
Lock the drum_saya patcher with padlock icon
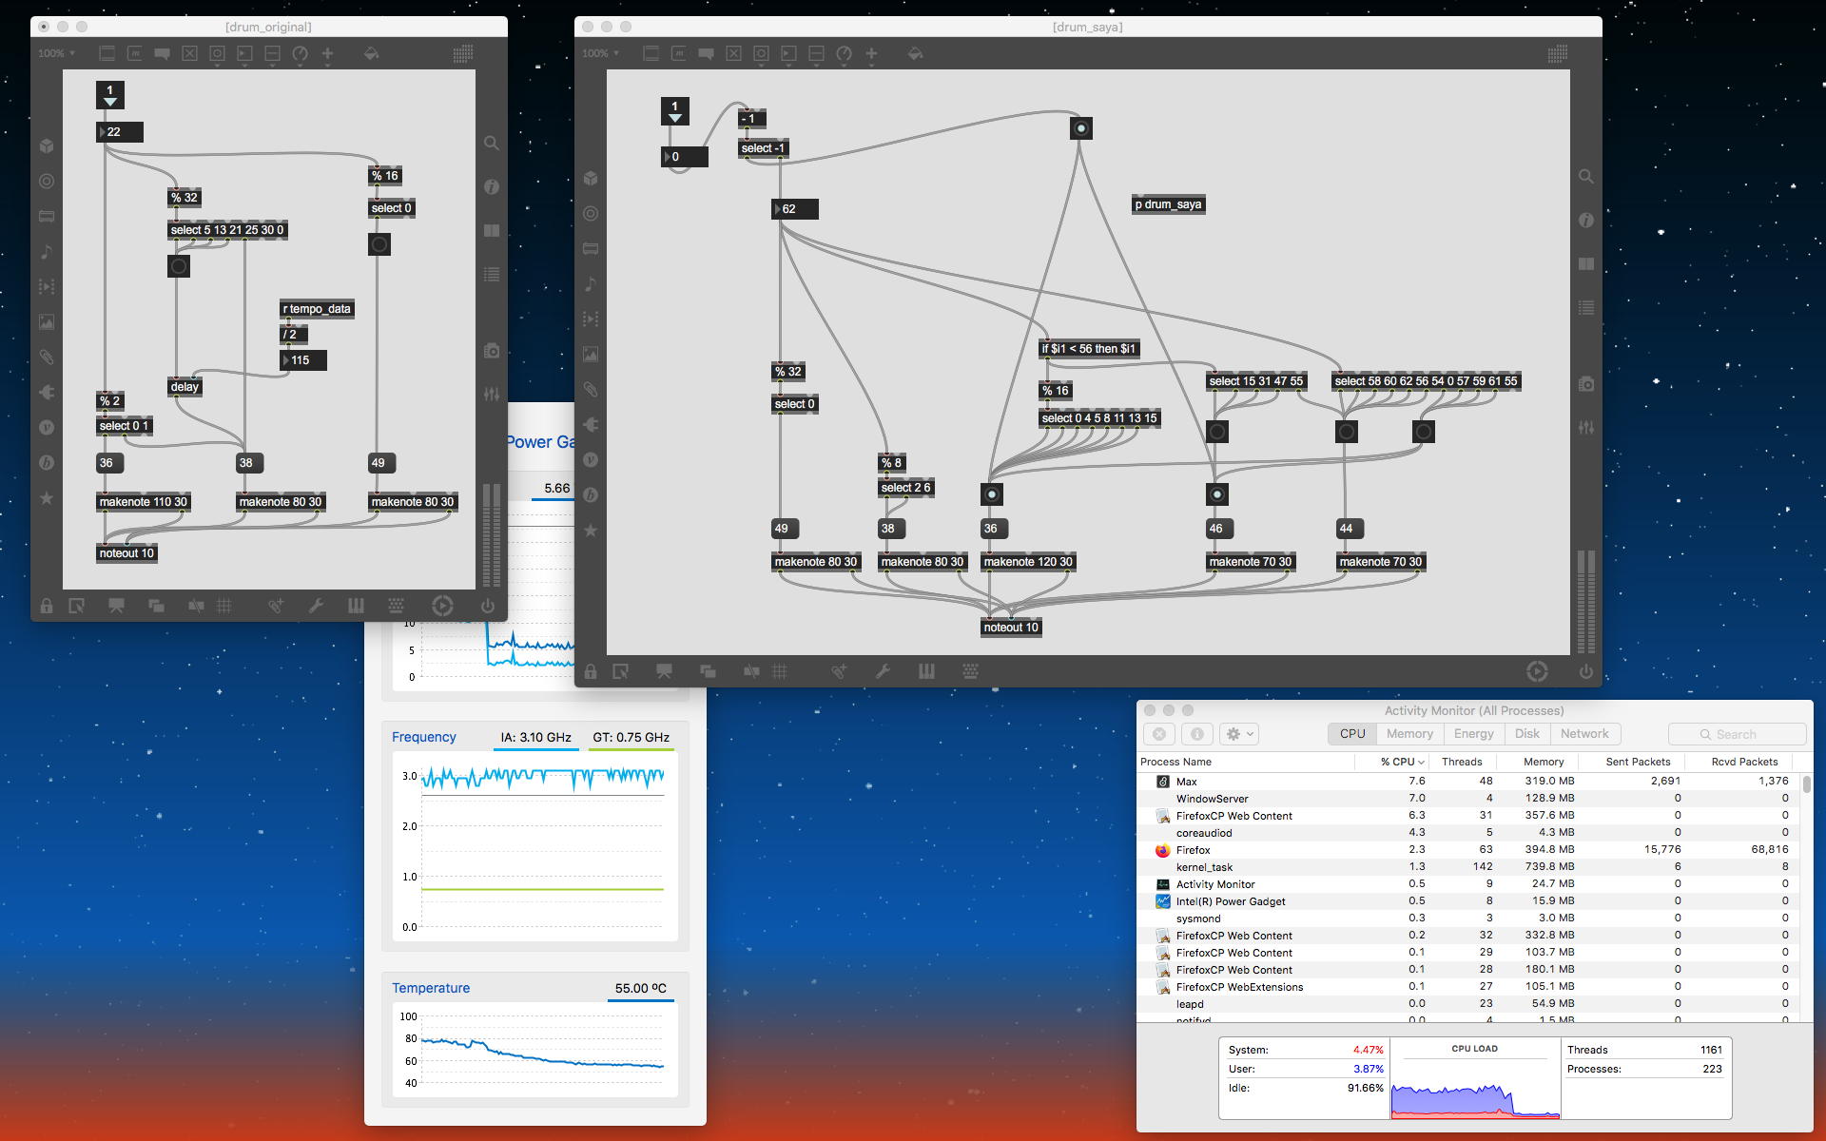pyautogui.click(x=591, y=672)
